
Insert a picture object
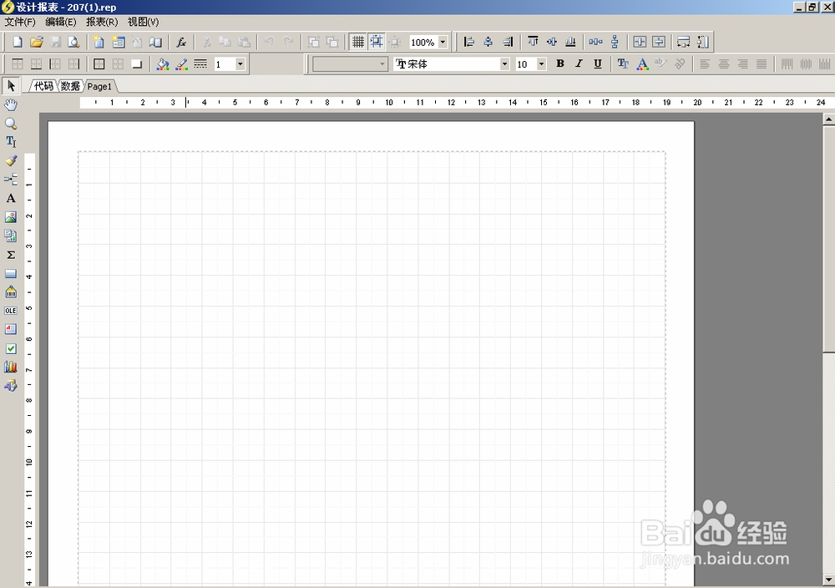(x=11, y=217)
